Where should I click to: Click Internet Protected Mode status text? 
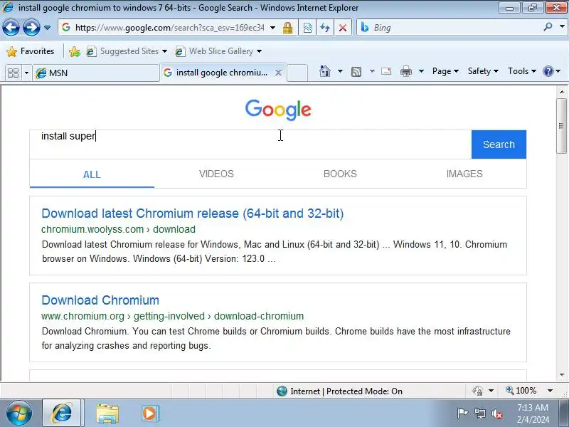coord(346,391)
